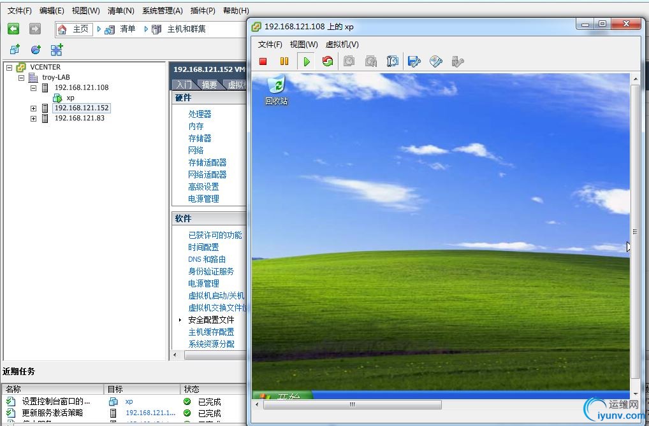
Task: Expand host 192.168.121.152 node
Action: [34, 108]
